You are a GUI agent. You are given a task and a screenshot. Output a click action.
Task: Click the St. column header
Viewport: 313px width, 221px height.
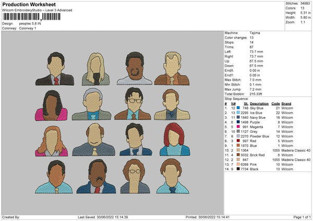(x=246, y=104)
